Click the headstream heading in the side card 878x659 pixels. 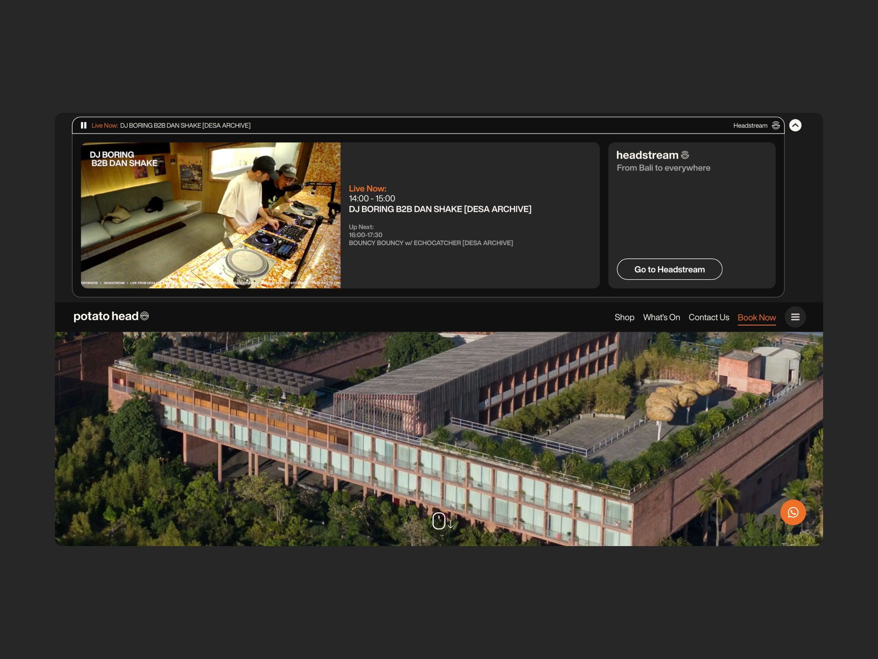(652, 155)
